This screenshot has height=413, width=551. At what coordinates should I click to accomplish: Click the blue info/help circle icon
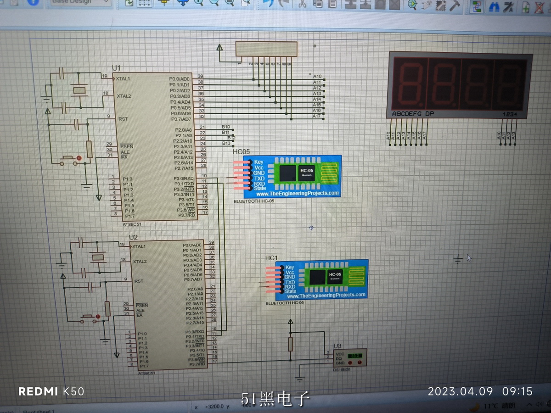tap(33, 2)
